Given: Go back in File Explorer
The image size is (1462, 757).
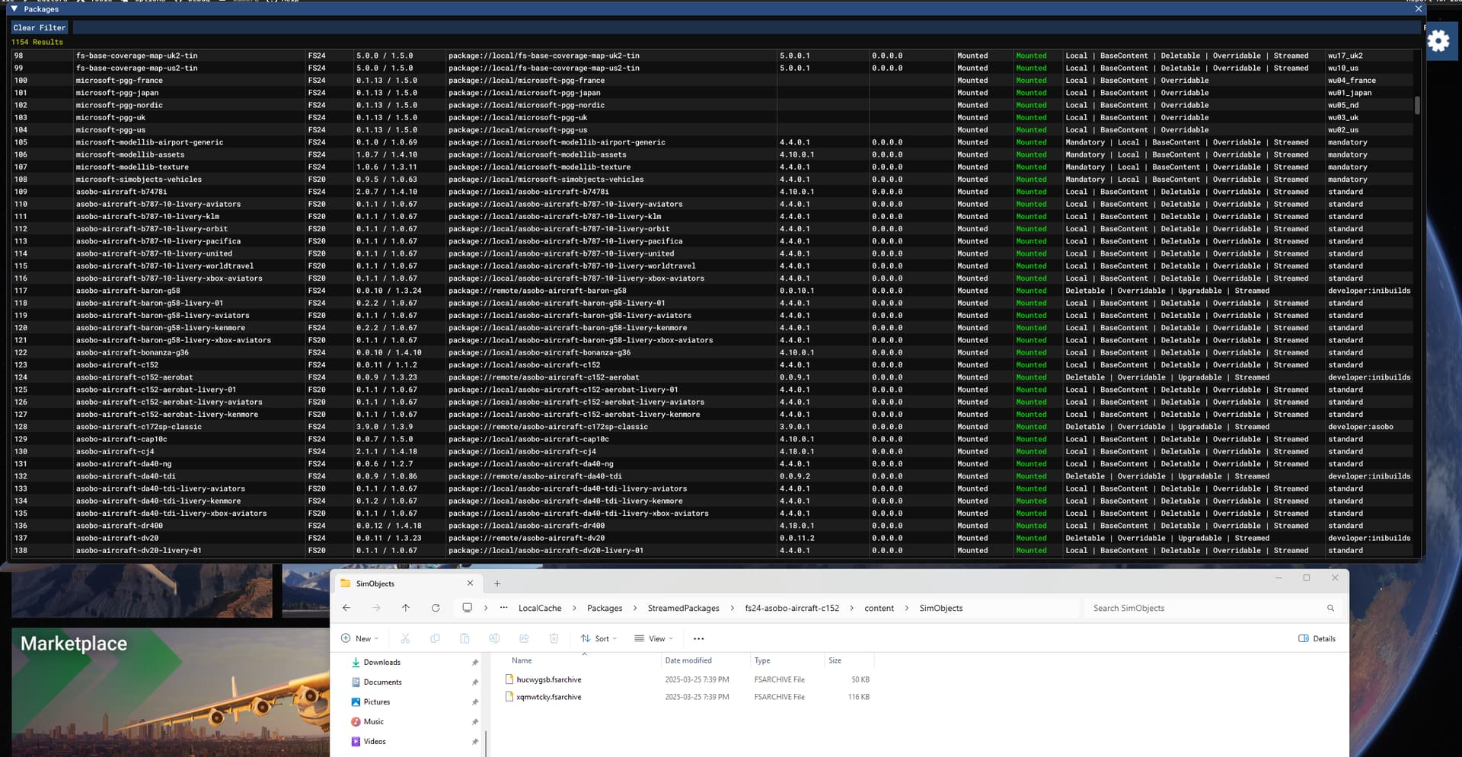Looking at the screenshot, I should 346,608.
